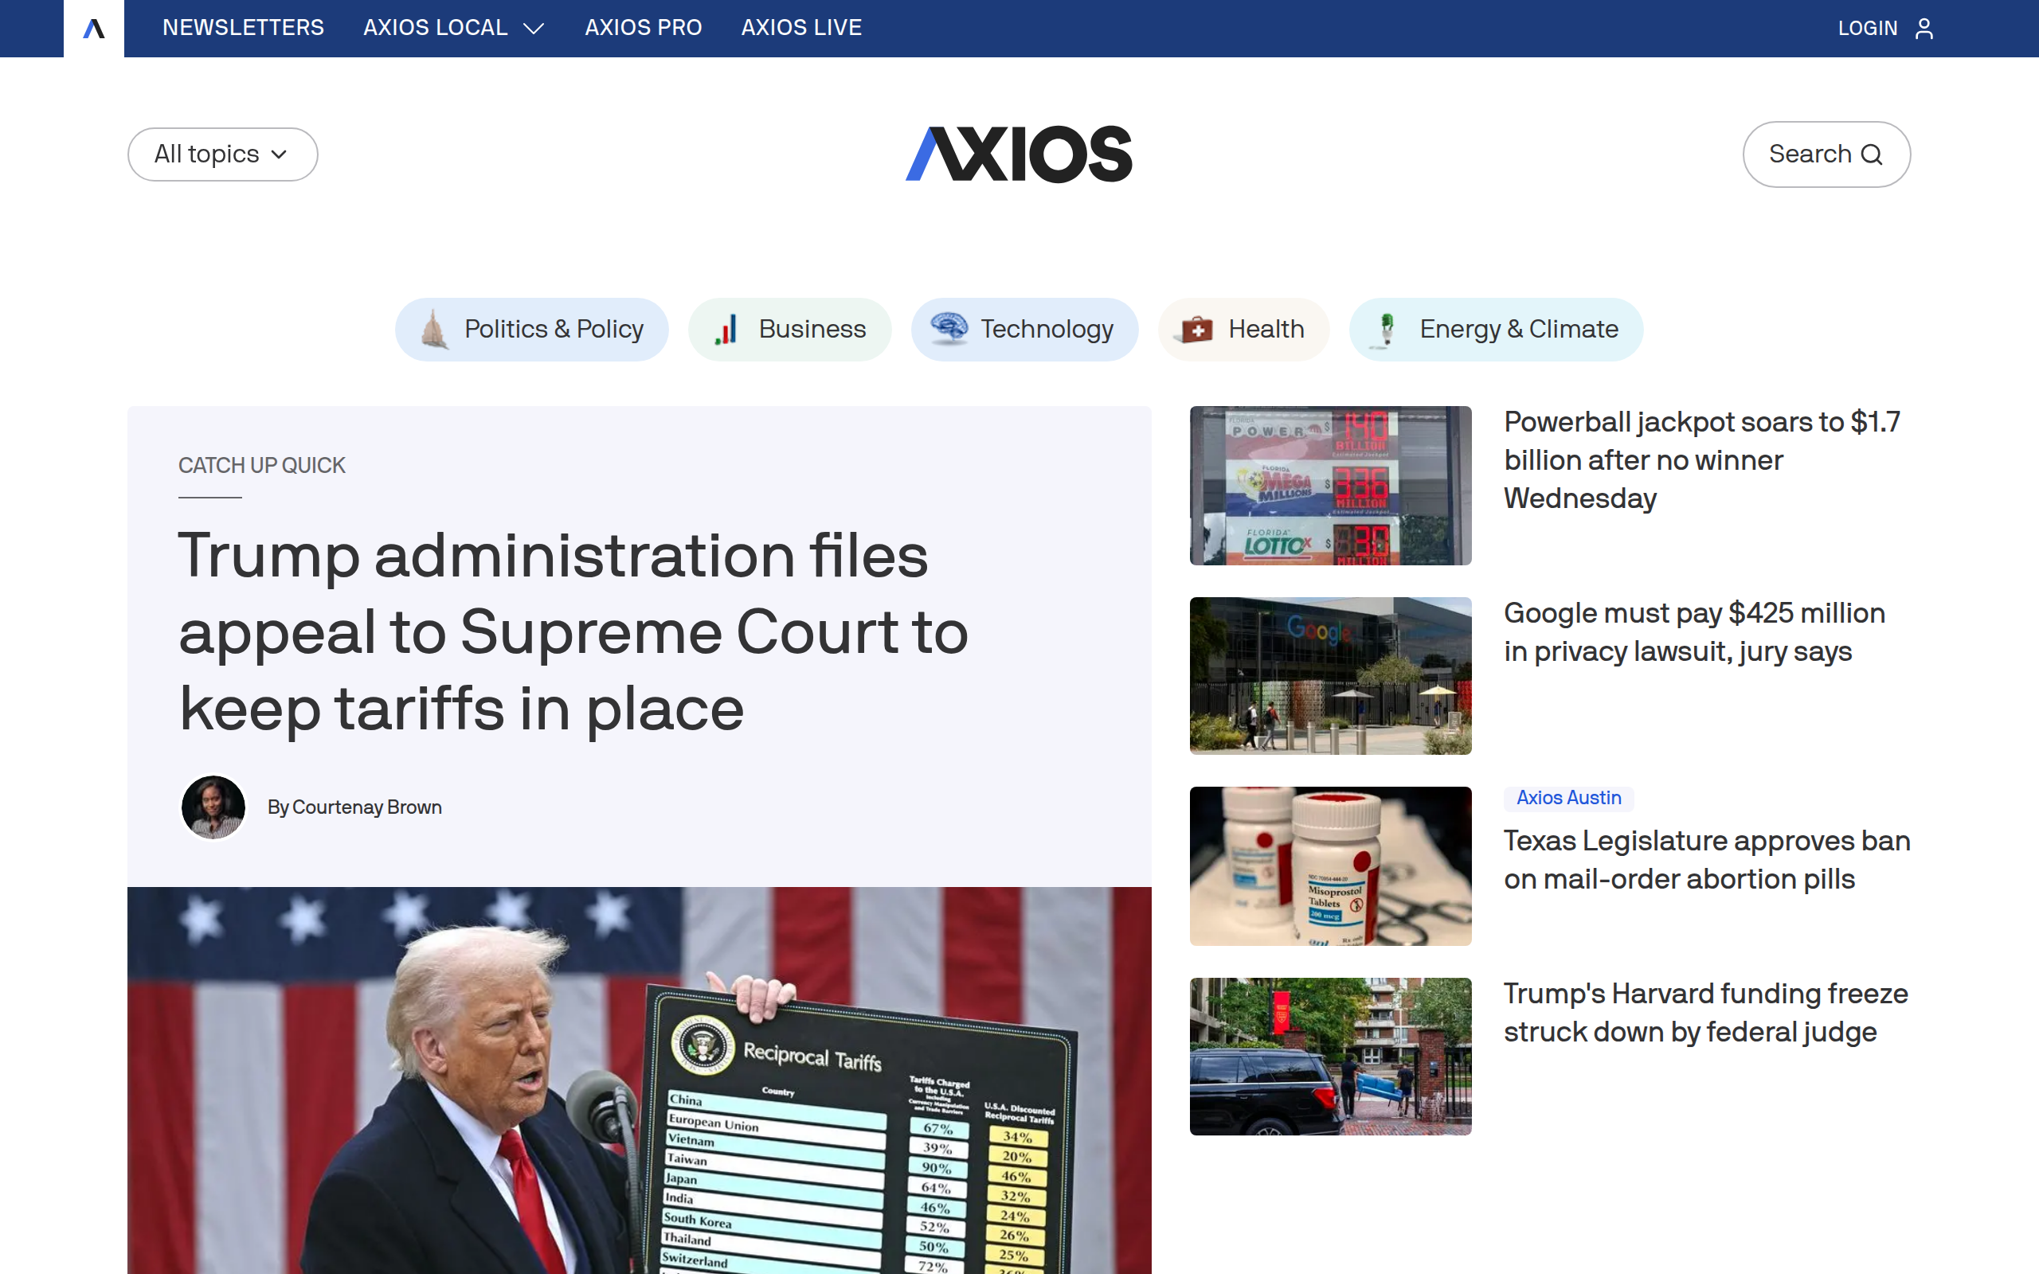Click the chevron next to Axios Local
The image size is (2039, 1274).
(x=534, y=29)
